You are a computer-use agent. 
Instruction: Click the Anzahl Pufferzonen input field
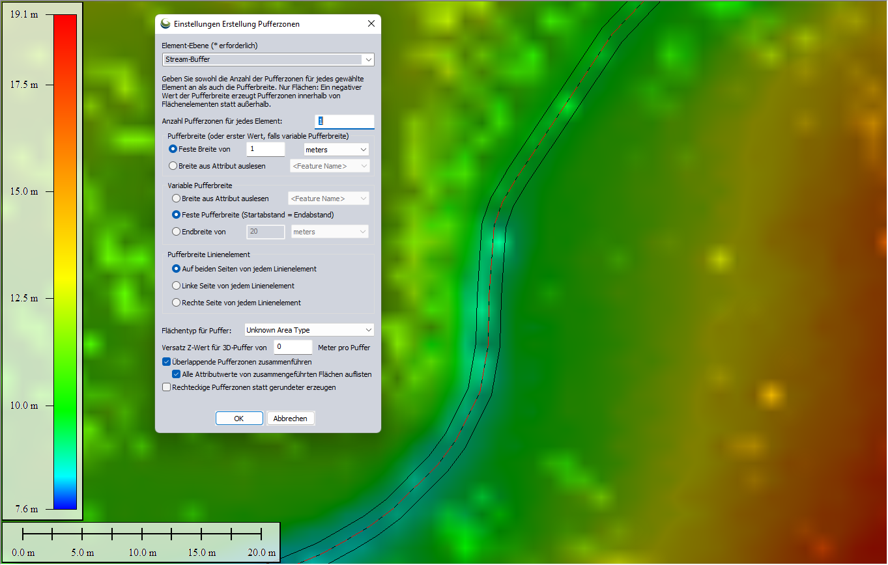point(345,121)
